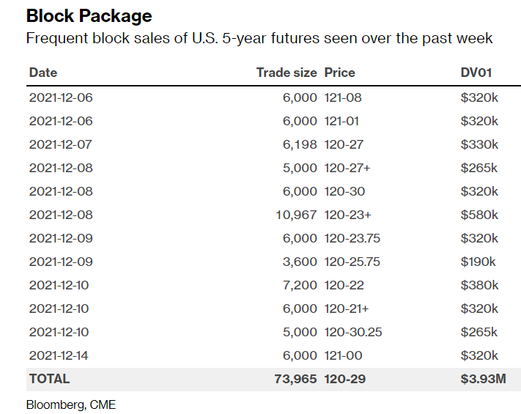521x414 pixels.
Task: Click the subtitle about 5-year futures
Action: pyautogui.click(x=259, y=38)
